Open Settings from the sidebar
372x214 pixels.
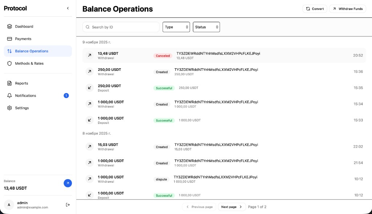(x=22, y=108)
